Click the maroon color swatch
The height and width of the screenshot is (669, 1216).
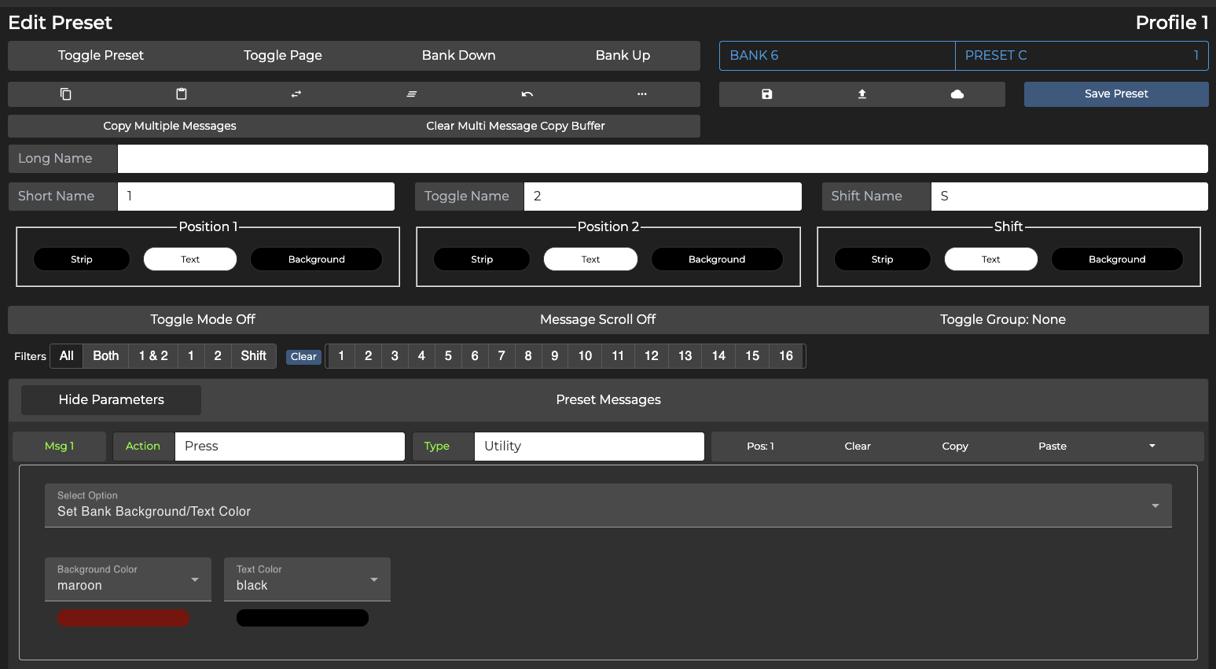123,618
